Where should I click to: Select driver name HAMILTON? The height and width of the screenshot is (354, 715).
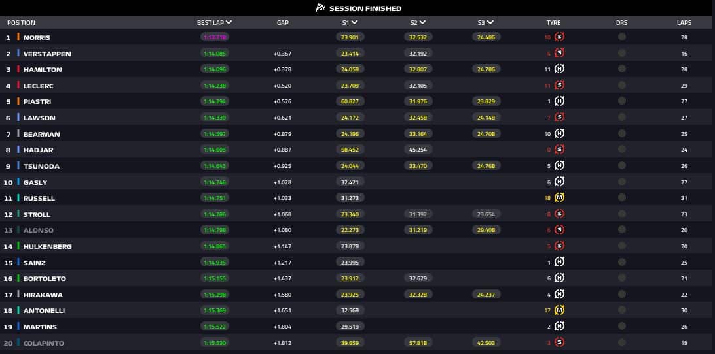click(x=43, y=70)
